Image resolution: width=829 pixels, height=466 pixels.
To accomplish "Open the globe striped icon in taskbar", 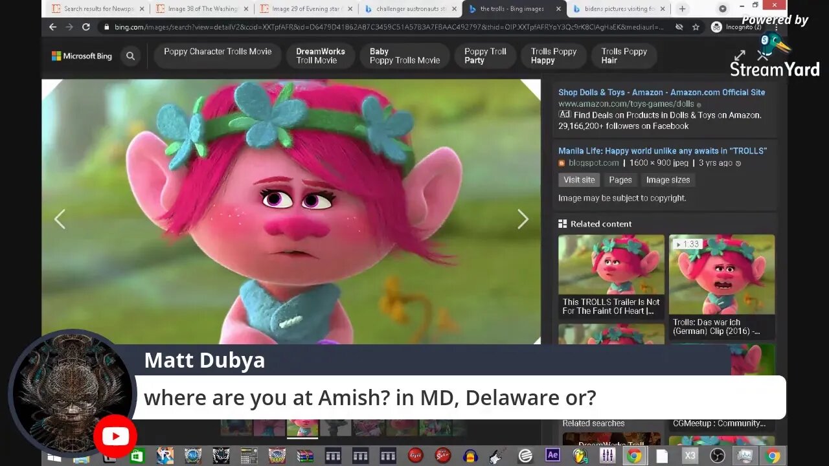I will [x=525, y=456].
